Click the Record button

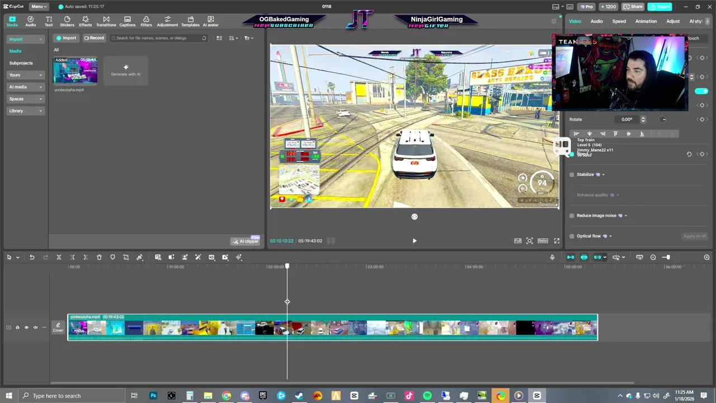point(94,38)
